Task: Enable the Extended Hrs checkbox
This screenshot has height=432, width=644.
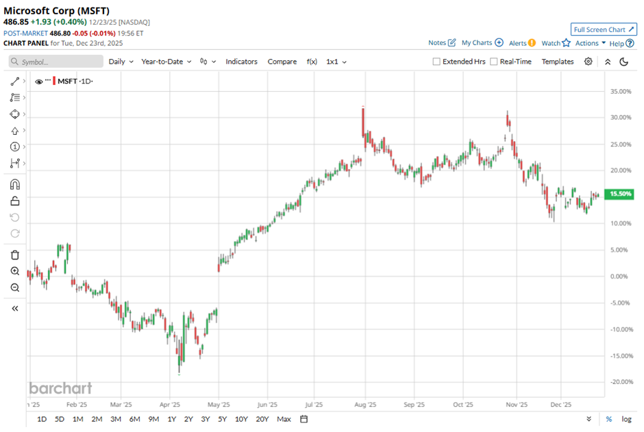Action: [x=436, y=62]
